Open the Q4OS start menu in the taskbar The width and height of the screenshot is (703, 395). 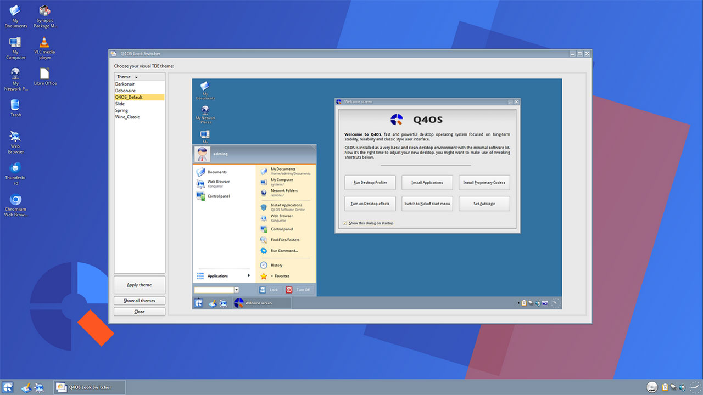(x=8, y=387)
